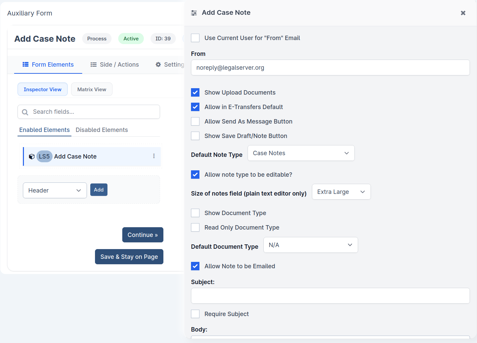This screenshot has width=477, height=343.
Task: Switch to Matrix View
Action: click(92, 89)
